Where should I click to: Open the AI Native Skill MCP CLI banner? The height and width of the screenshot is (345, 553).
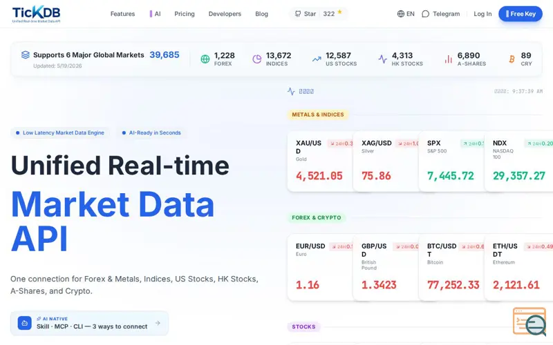[x=89, y=323]
